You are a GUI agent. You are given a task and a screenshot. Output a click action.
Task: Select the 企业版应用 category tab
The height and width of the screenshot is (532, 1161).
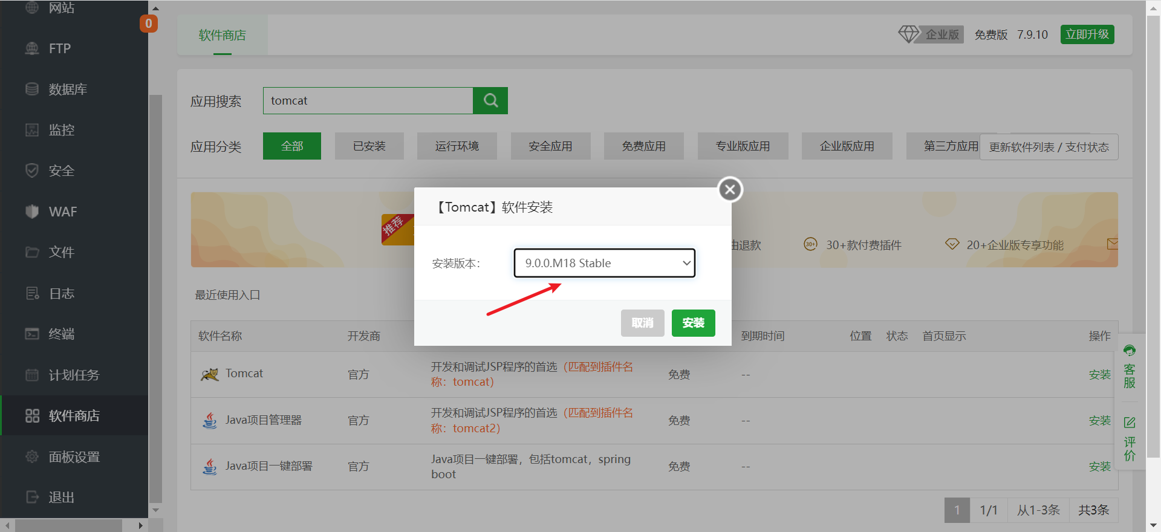click(847, 146)
